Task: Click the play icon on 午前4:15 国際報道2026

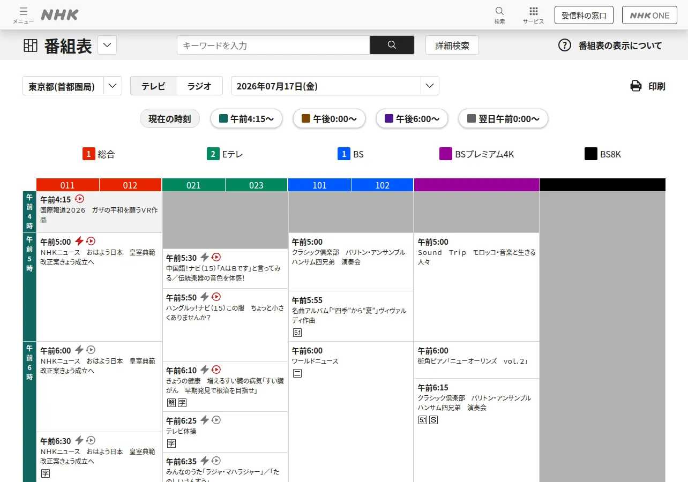Action: (x=79, y=199)
